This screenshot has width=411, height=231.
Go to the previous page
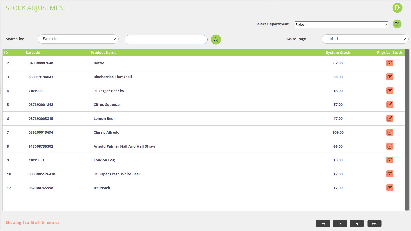pyautogui.click(x=340, y=224)
